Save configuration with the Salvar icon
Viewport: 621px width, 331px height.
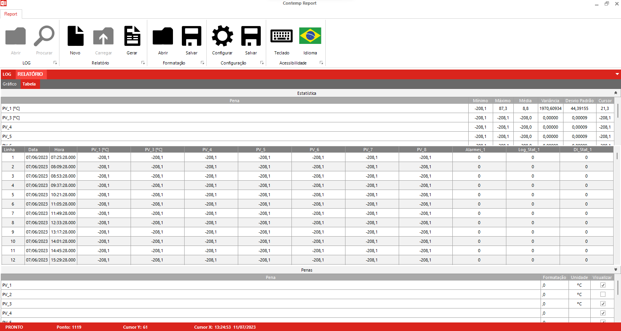click(x=251, y=37)
